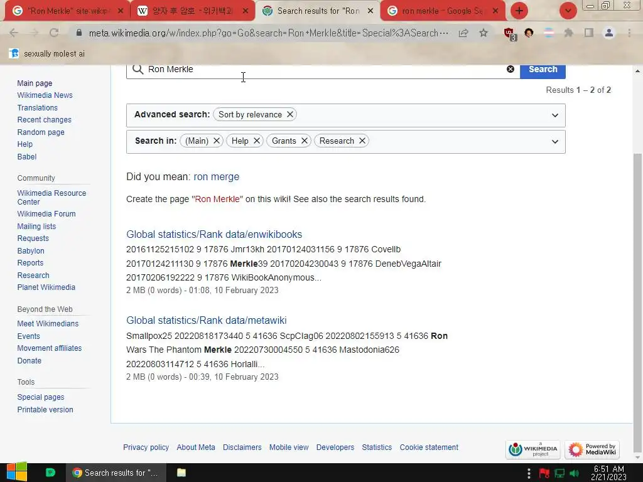This screenshot has height=482, width=643.
Task: Open the extensions puzzle piece menu
Action: coord(569,33)
